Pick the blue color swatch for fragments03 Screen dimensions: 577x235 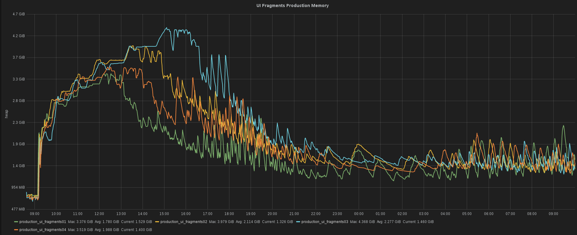[x=298, y=222]
